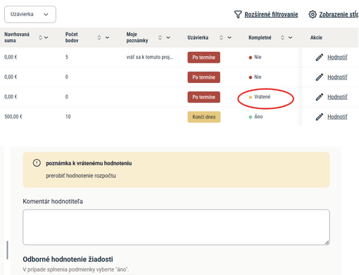The height and width of the screenshot is (275, 359).
Task: Sort by Navrhovaná suma column arrows
Action: pyautogui.click(x=40, y=37)
